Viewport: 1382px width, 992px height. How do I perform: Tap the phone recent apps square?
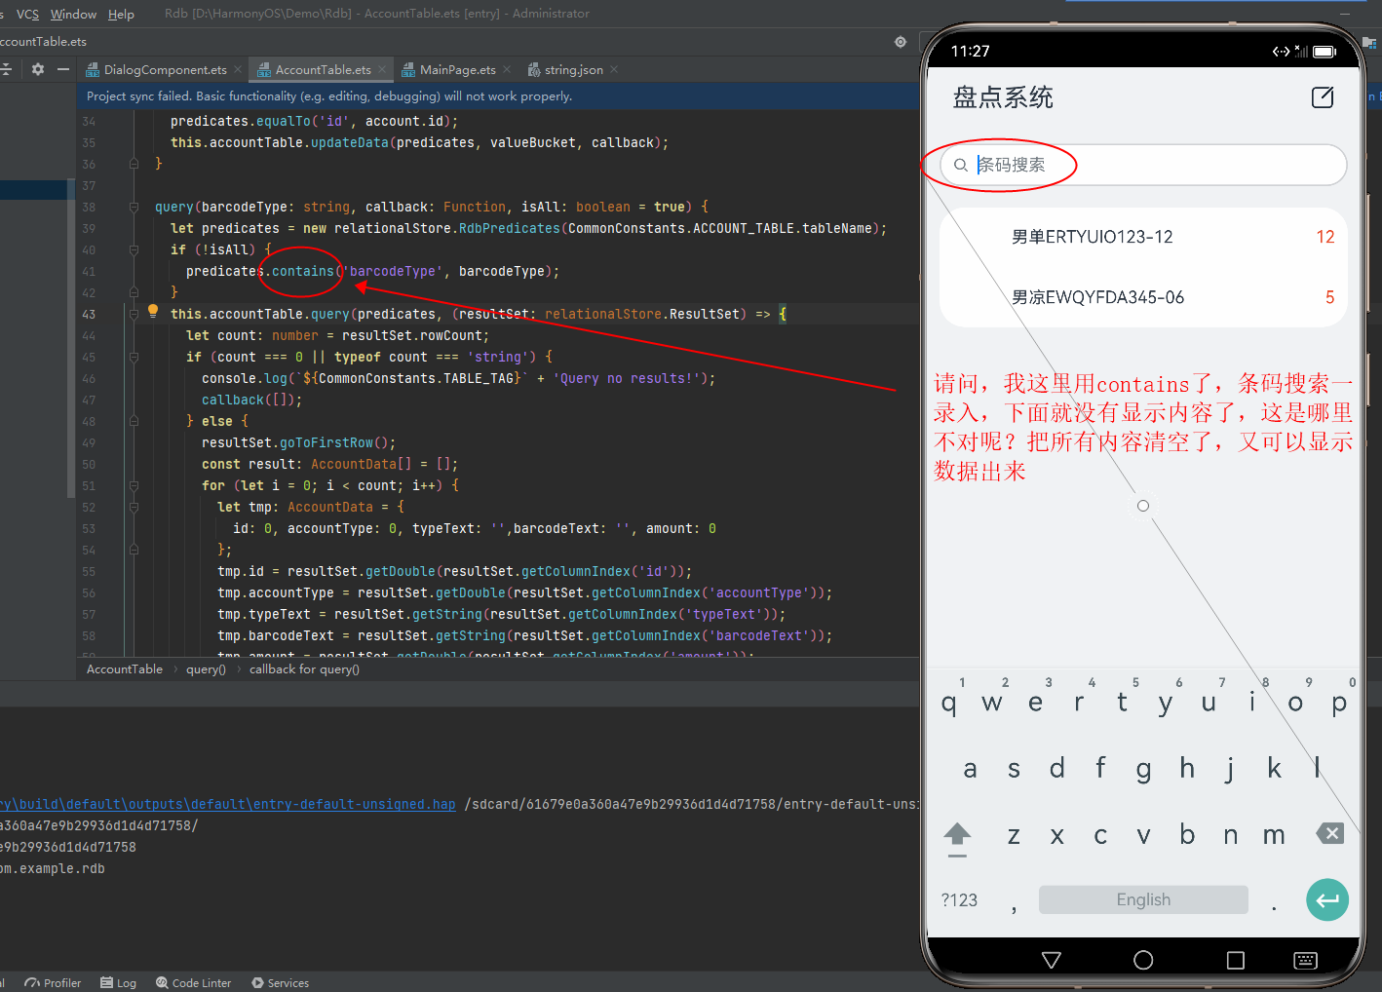(1236, 960)
